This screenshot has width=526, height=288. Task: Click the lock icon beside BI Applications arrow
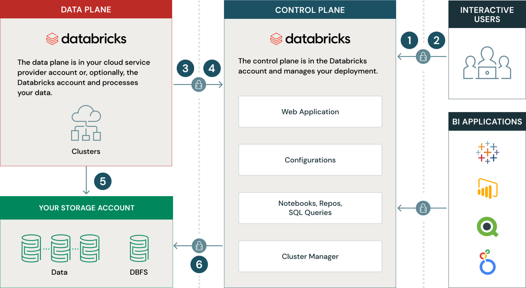(x=423, y=208)
